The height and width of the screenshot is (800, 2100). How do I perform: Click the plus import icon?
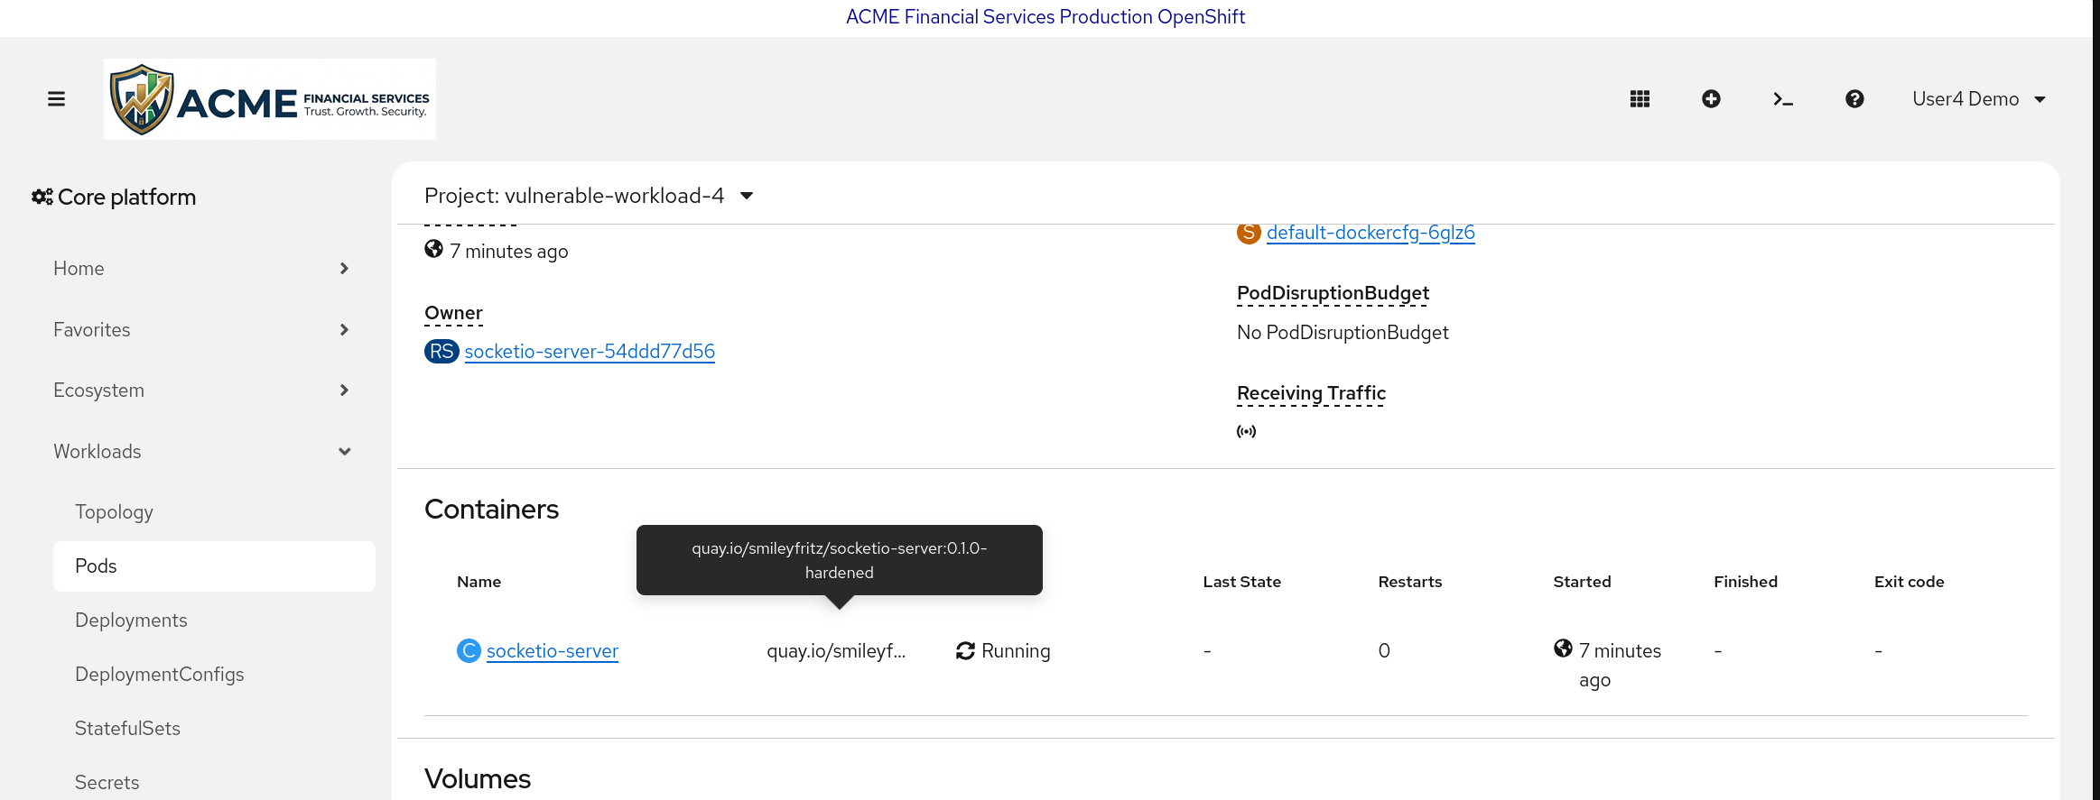[x=1711, y=99]
